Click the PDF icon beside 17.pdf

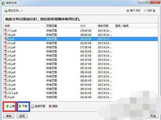coord(6,68)
